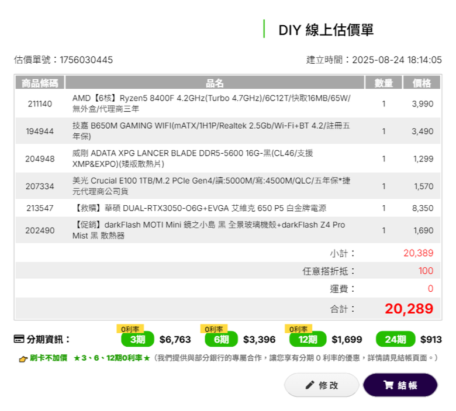Viewport: 456px width, 411px height.
Task: Click the total amount 20,289
Action: tap(409, 308)
